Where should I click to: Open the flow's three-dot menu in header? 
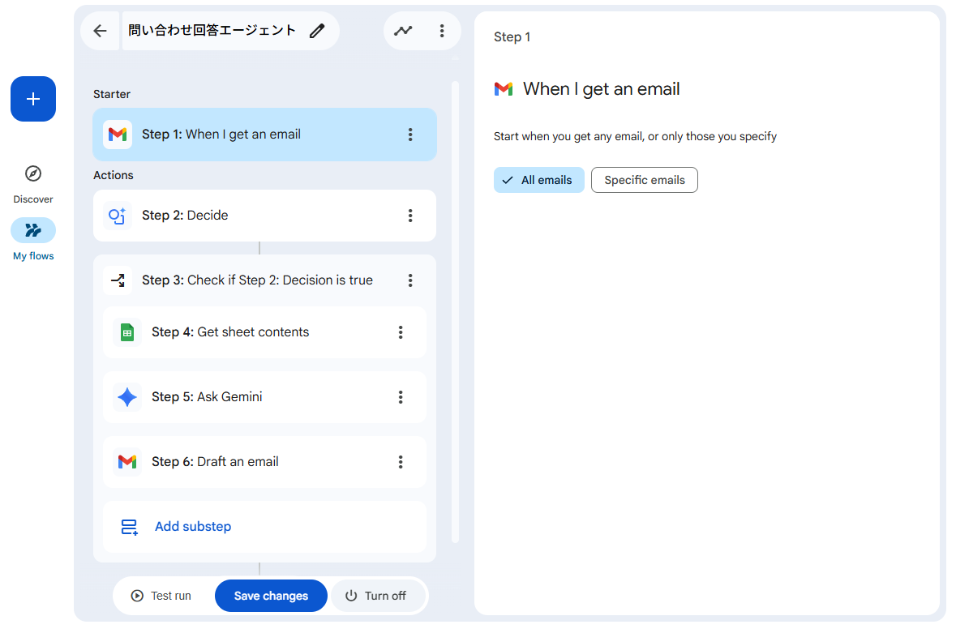click(442, 31)
